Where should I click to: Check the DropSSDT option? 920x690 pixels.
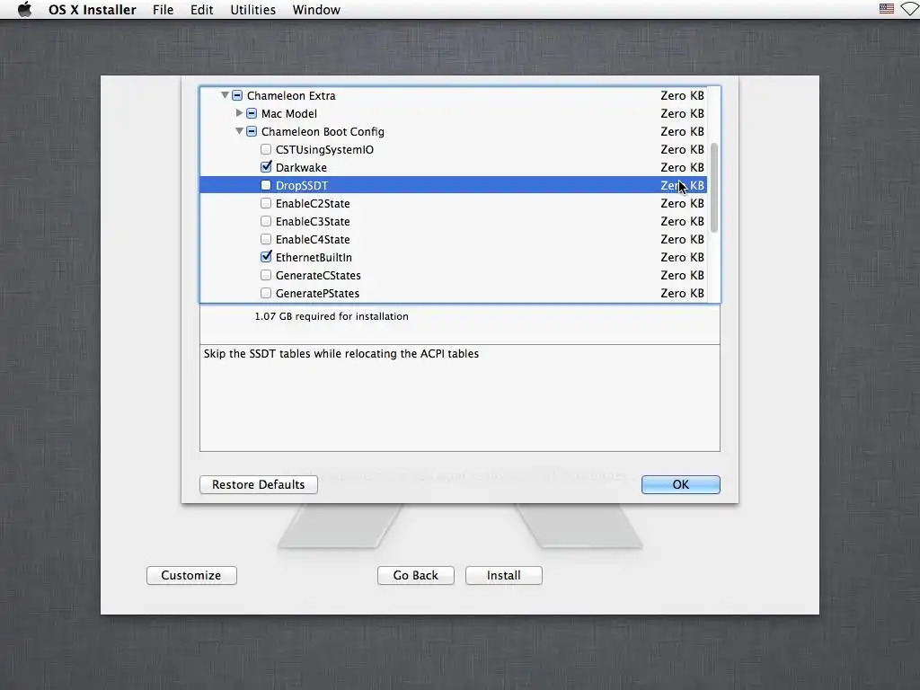click(x=266, y=185)
